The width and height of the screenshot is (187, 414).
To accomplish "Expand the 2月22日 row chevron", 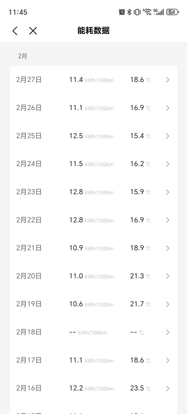I will tap(167, 220).
